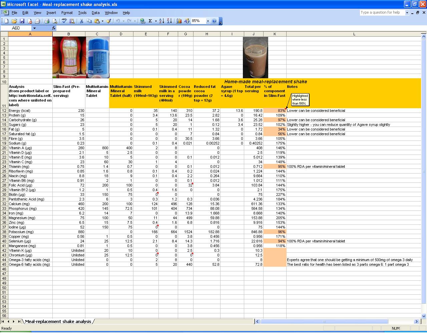Click the Type a question for help box
This screenshot has width=427, height=333.
pyautogui.click(x=382, y=13)
